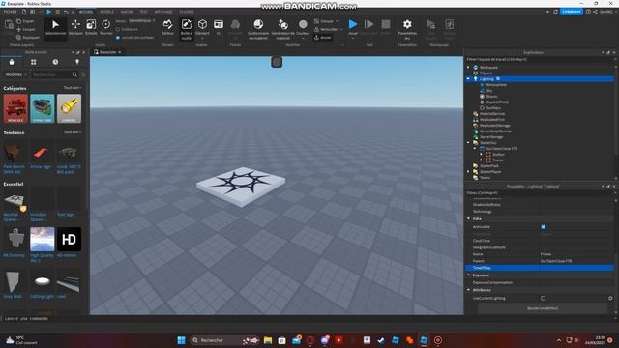This screenshot has height=348, width=619.
Task: Open the Mode géométrique dropdown
Action: point(142,20)
